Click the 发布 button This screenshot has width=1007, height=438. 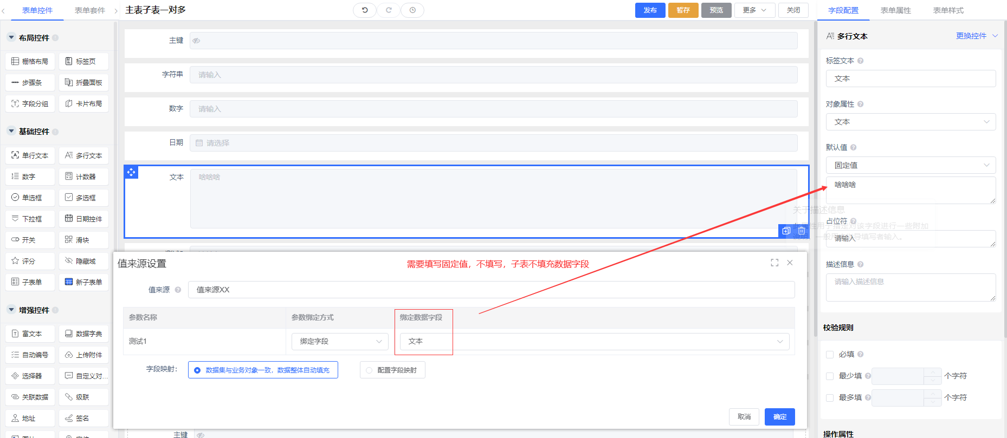650,10
